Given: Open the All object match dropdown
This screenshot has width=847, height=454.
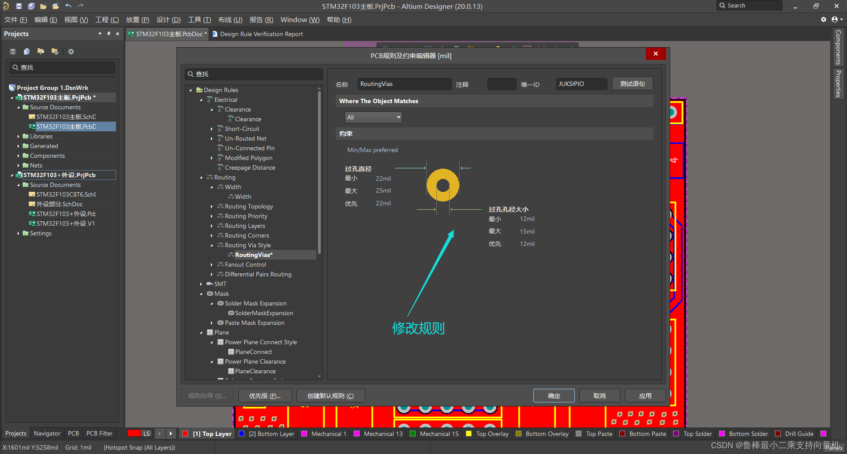Looking at the screenshot, I should pyautogui.click(x=373, y=117).
